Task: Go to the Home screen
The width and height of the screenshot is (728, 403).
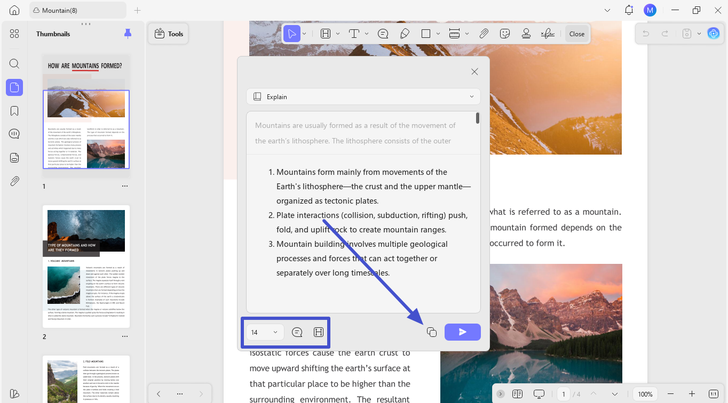Action: click(x=14, y=10)
